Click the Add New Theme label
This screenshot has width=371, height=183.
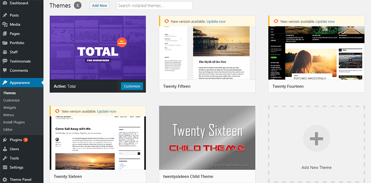pyautogui.click(x=317, y=167)
